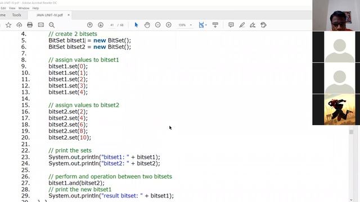
Task: Print the document with printer icon
Action: pyautogui.click(x=30, y=25)
